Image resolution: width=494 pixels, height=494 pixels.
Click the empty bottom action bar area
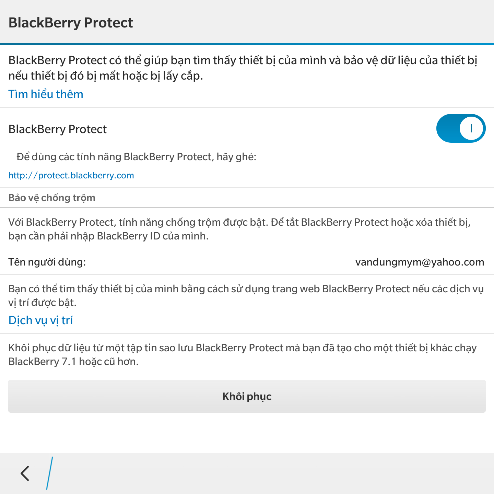pos(274,473)
